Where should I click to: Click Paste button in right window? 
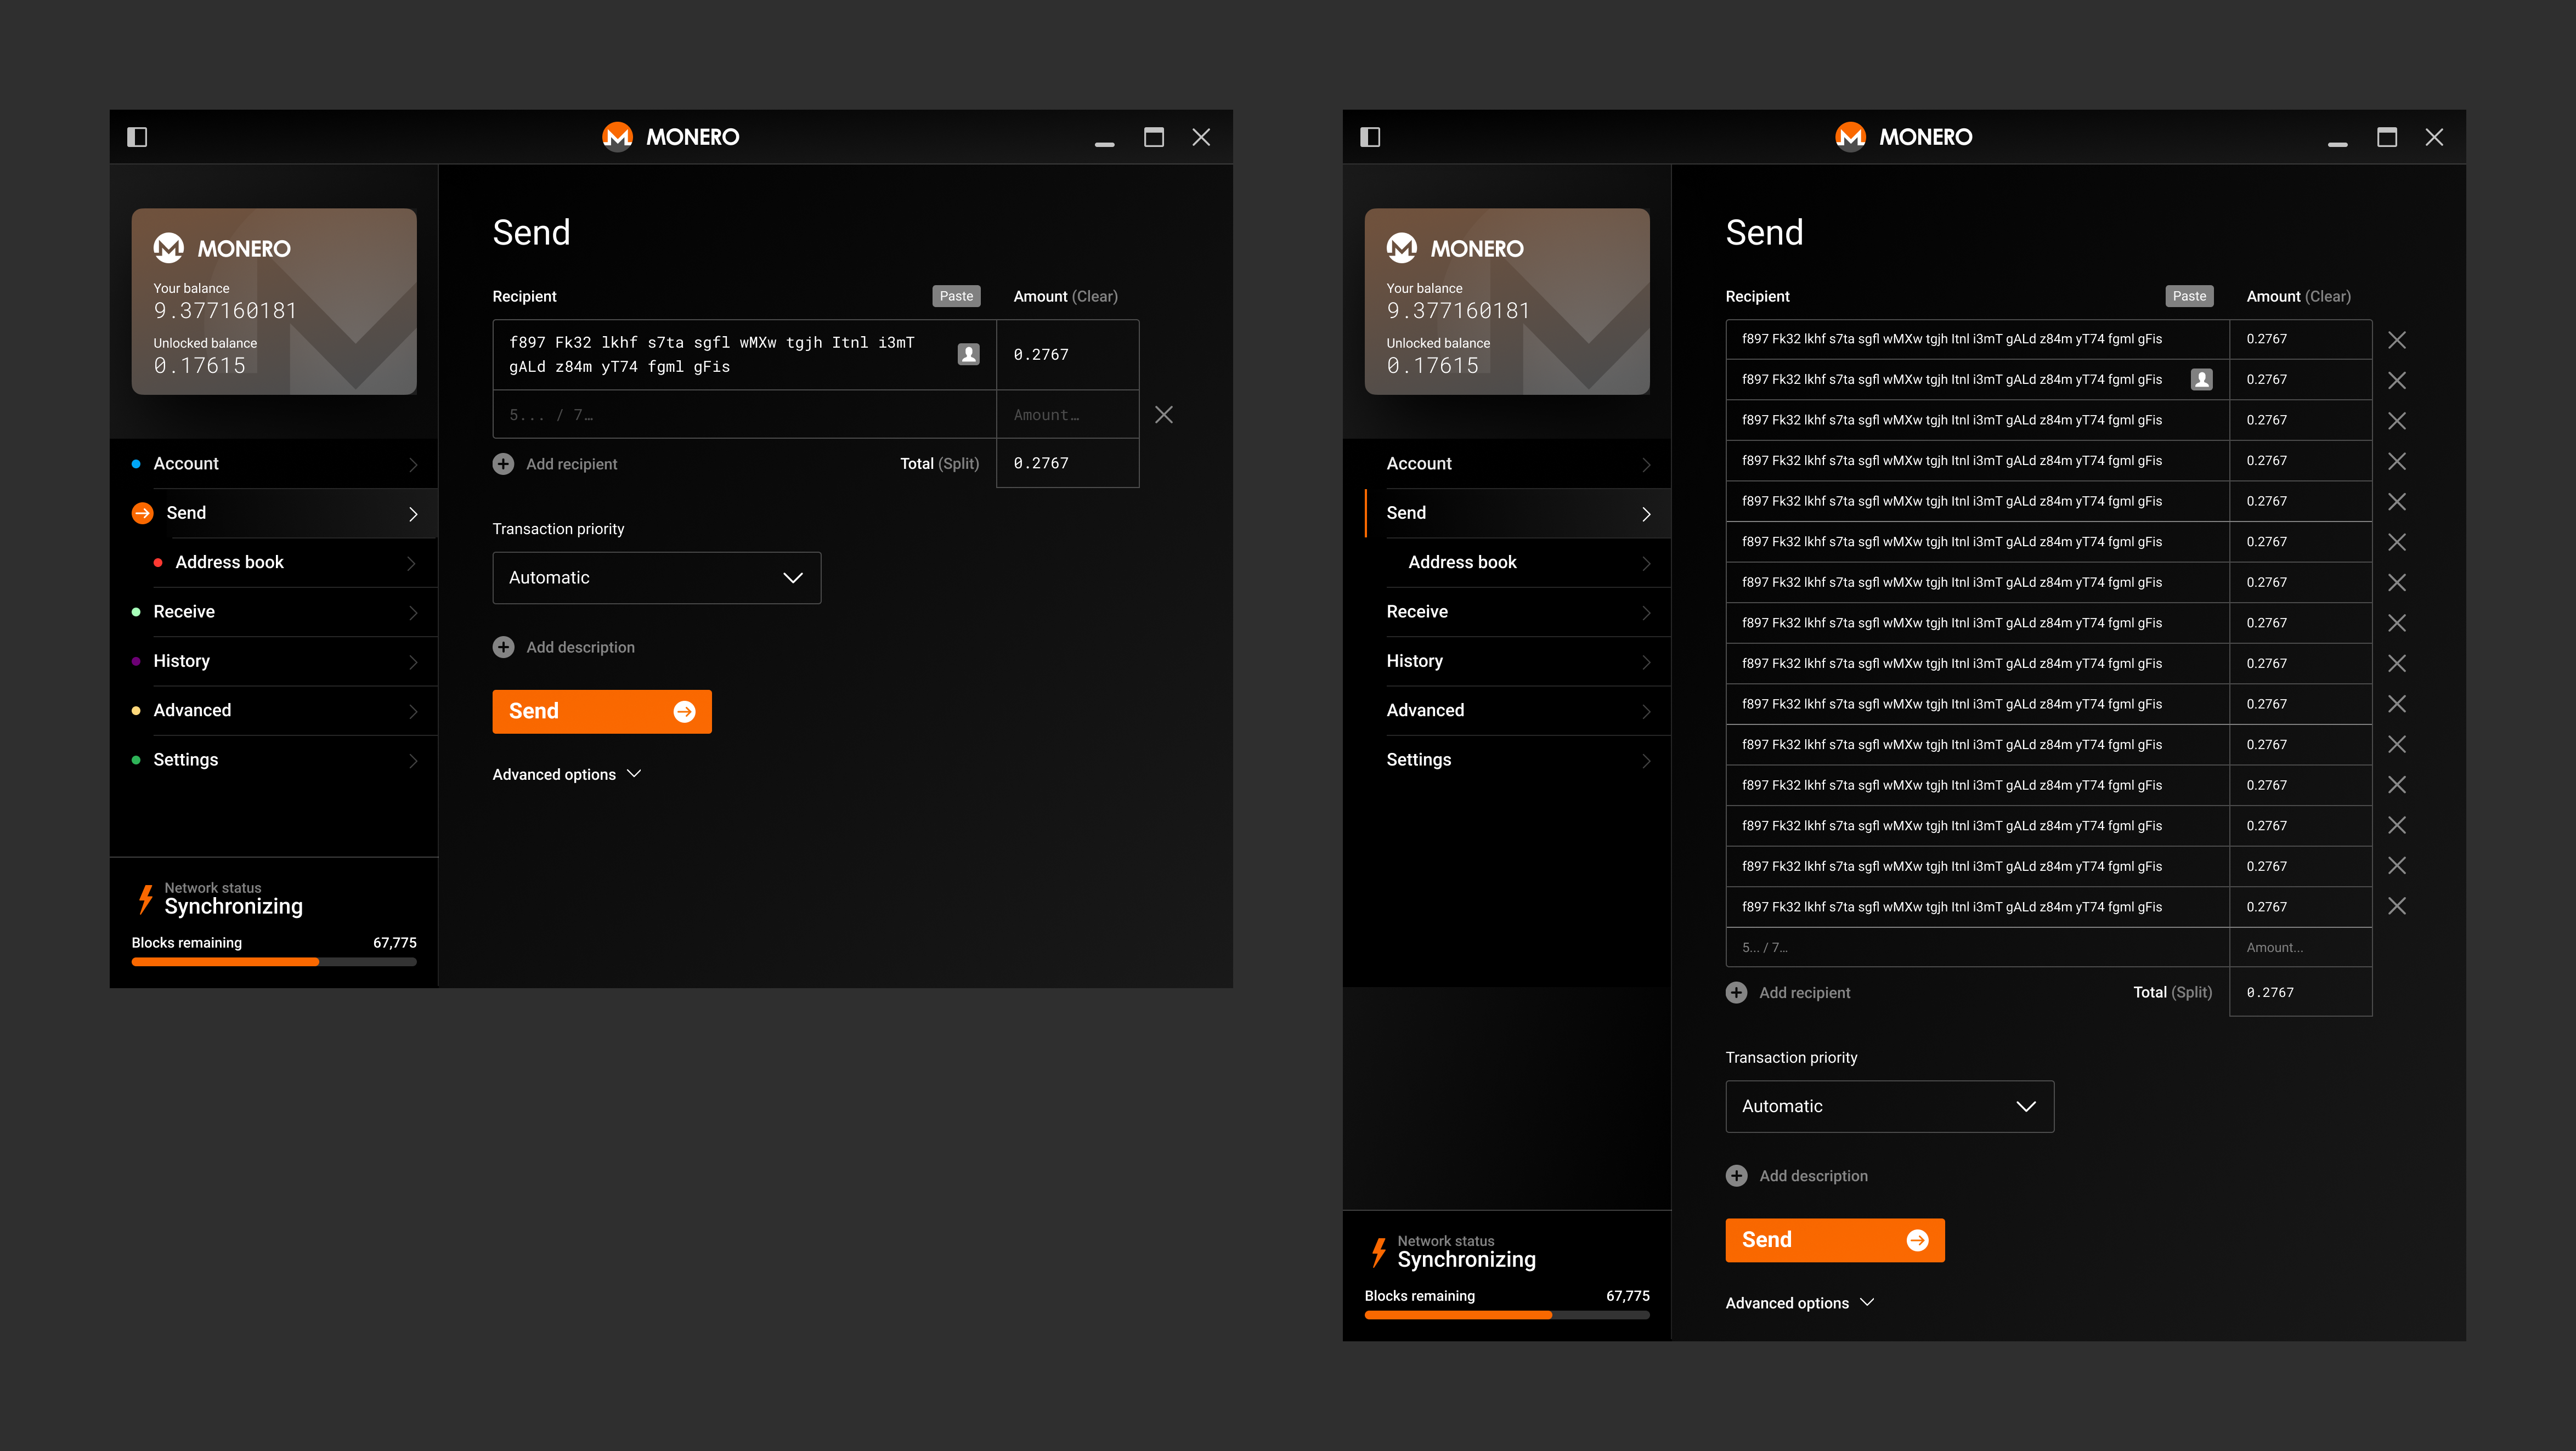click(x=2189, y=296)
